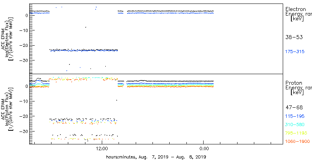The height and width of the screenshot is (160, 312).
Task: Select the proton legend label 47-68
Action: tap(294, 108)
